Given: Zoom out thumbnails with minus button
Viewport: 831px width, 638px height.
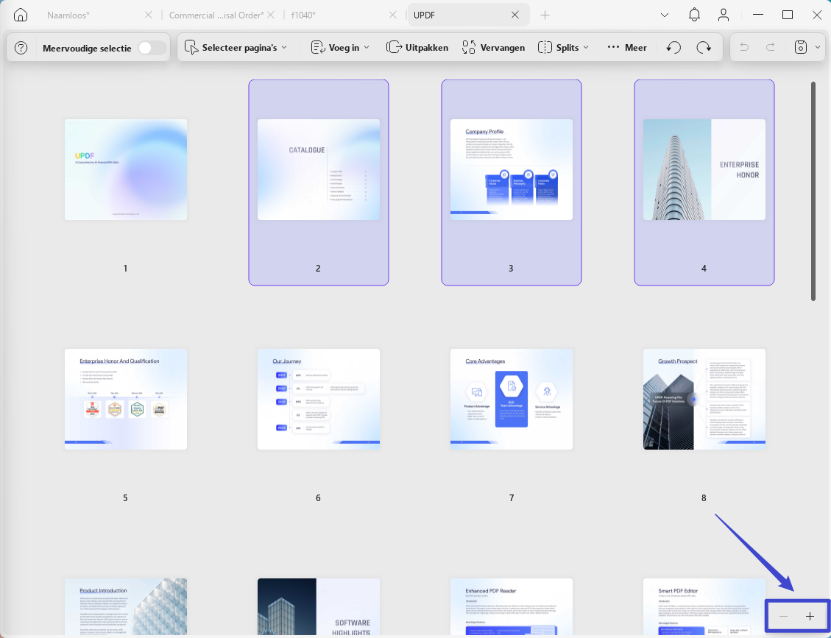Looking at the screenshot, I should click(x=784, y=616).
